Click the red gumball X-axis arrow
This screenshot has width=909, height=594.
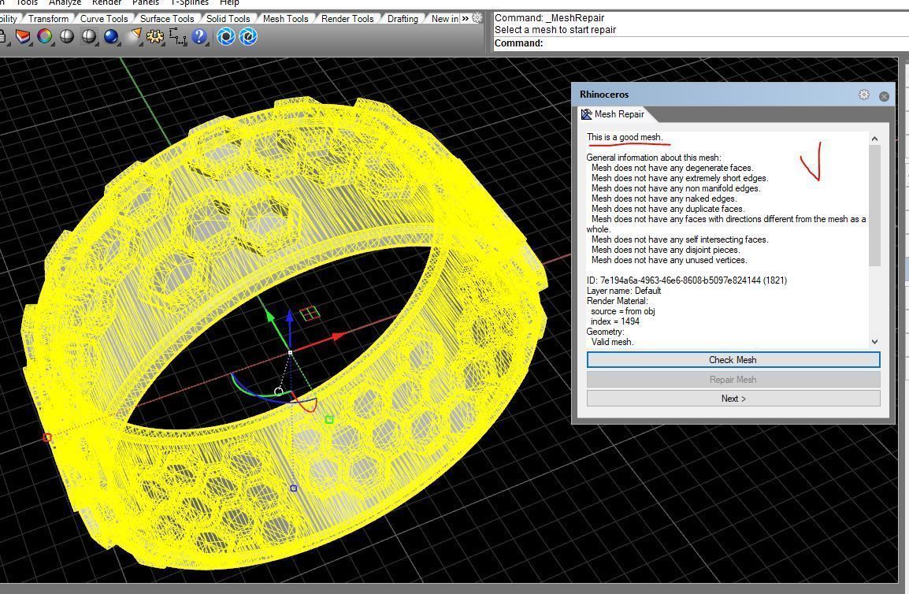pyautogui.click(x=339, y=336)
